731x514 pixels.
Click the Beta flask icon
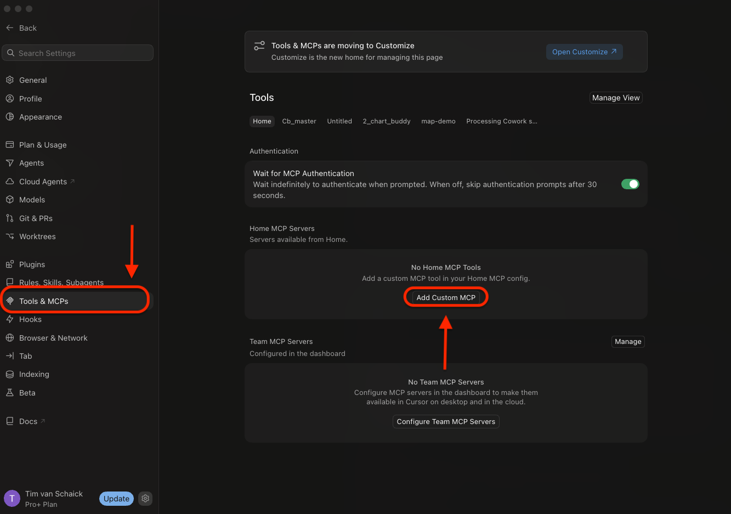tap(10, 393)
